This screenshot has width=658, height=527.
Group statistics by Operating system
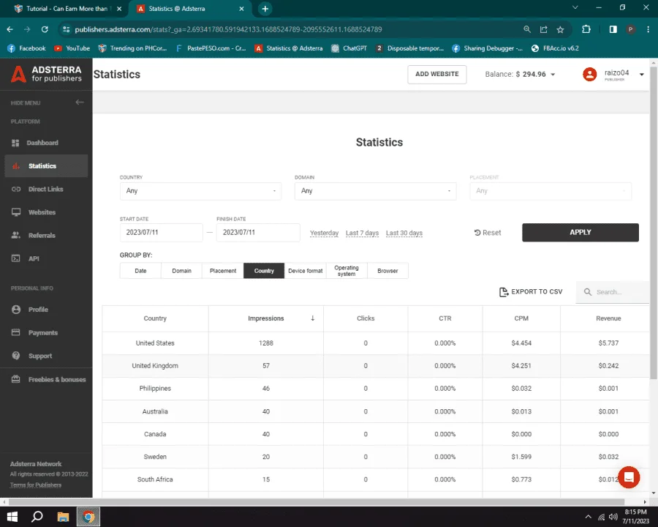[x=347, y=271]
